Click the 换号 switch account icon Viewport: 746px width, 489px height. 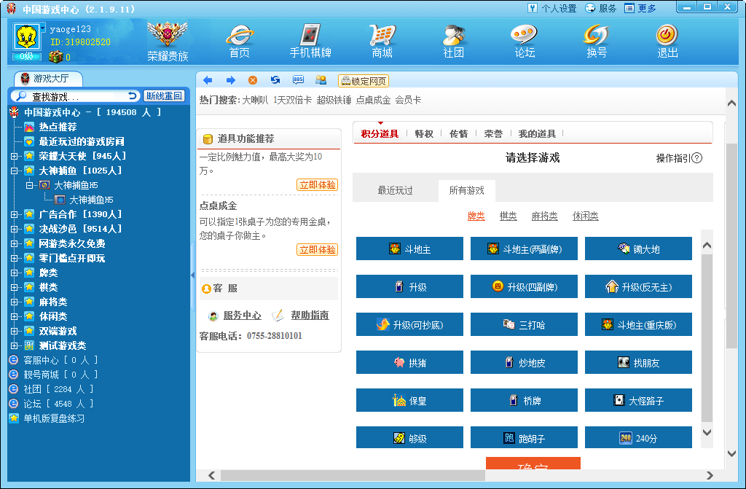tap(596, 40)
